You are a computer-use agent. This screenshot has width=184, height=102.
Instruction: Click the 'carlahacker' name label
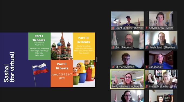coord(156,67)
